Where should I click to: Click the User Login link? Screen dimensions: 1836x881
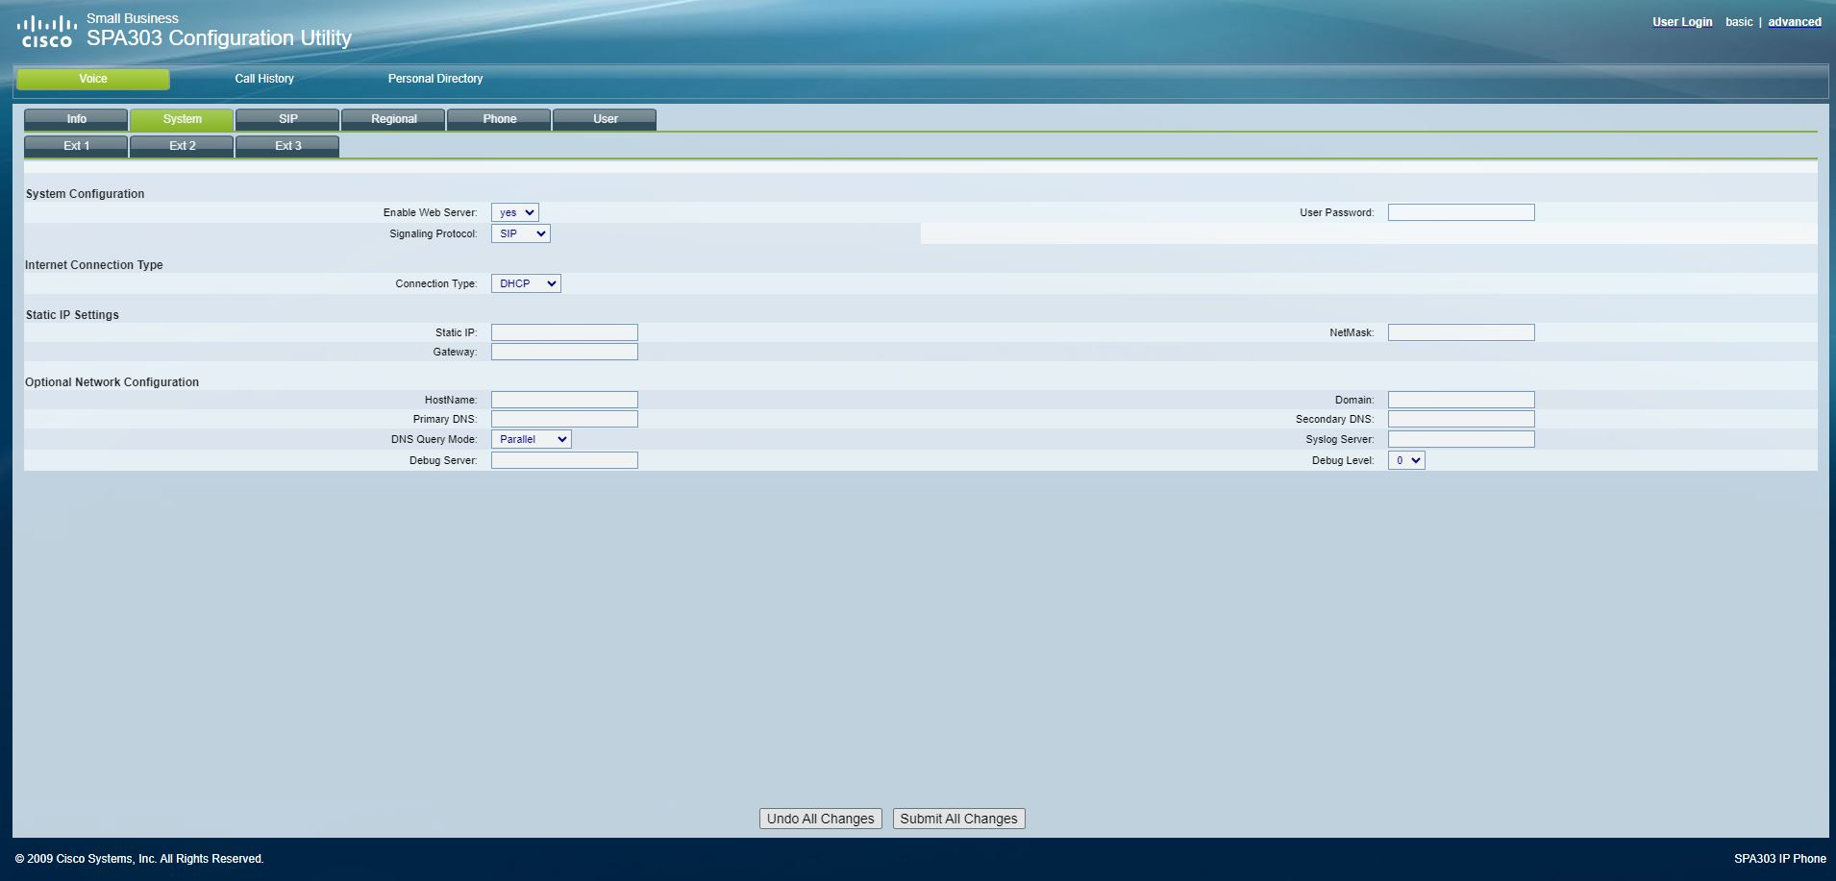1681,22
